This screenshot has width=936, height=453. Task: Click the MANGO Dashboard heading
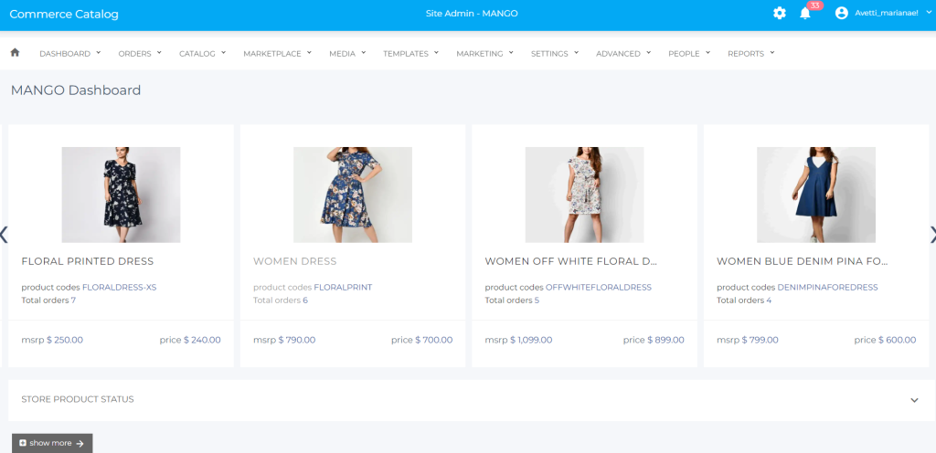tap(76, 90)
